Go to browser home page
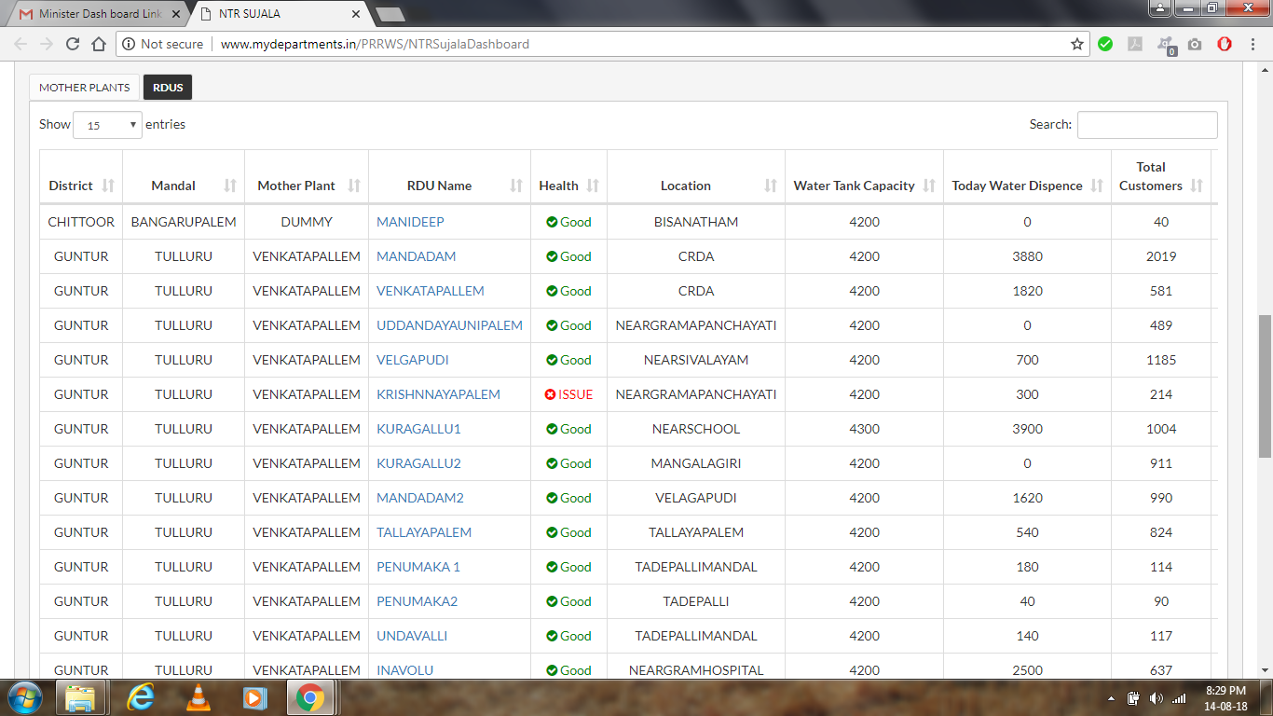The width and height of the screenshot is (1273, 716). point(99,44)
